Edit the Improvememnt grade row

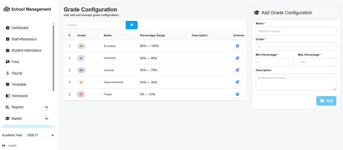[x=237, y=82]
